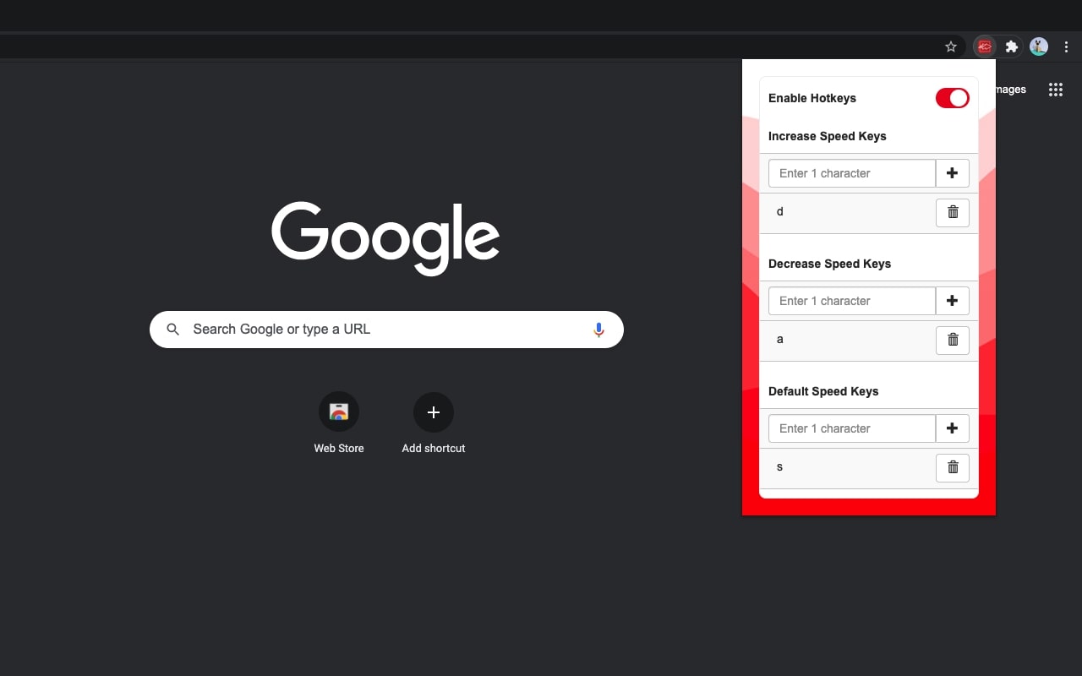Click the Google search box
Viewport: 1082px width, 676px height.
pos(386,330)
